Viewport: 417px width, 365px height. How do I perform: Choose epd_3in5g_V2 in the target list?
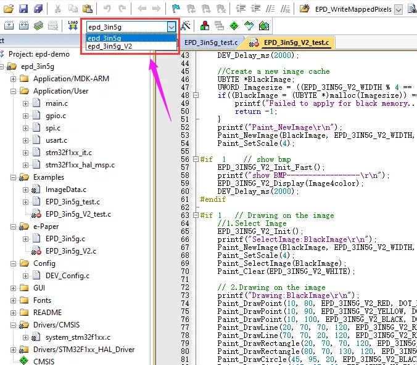[131, 46]
